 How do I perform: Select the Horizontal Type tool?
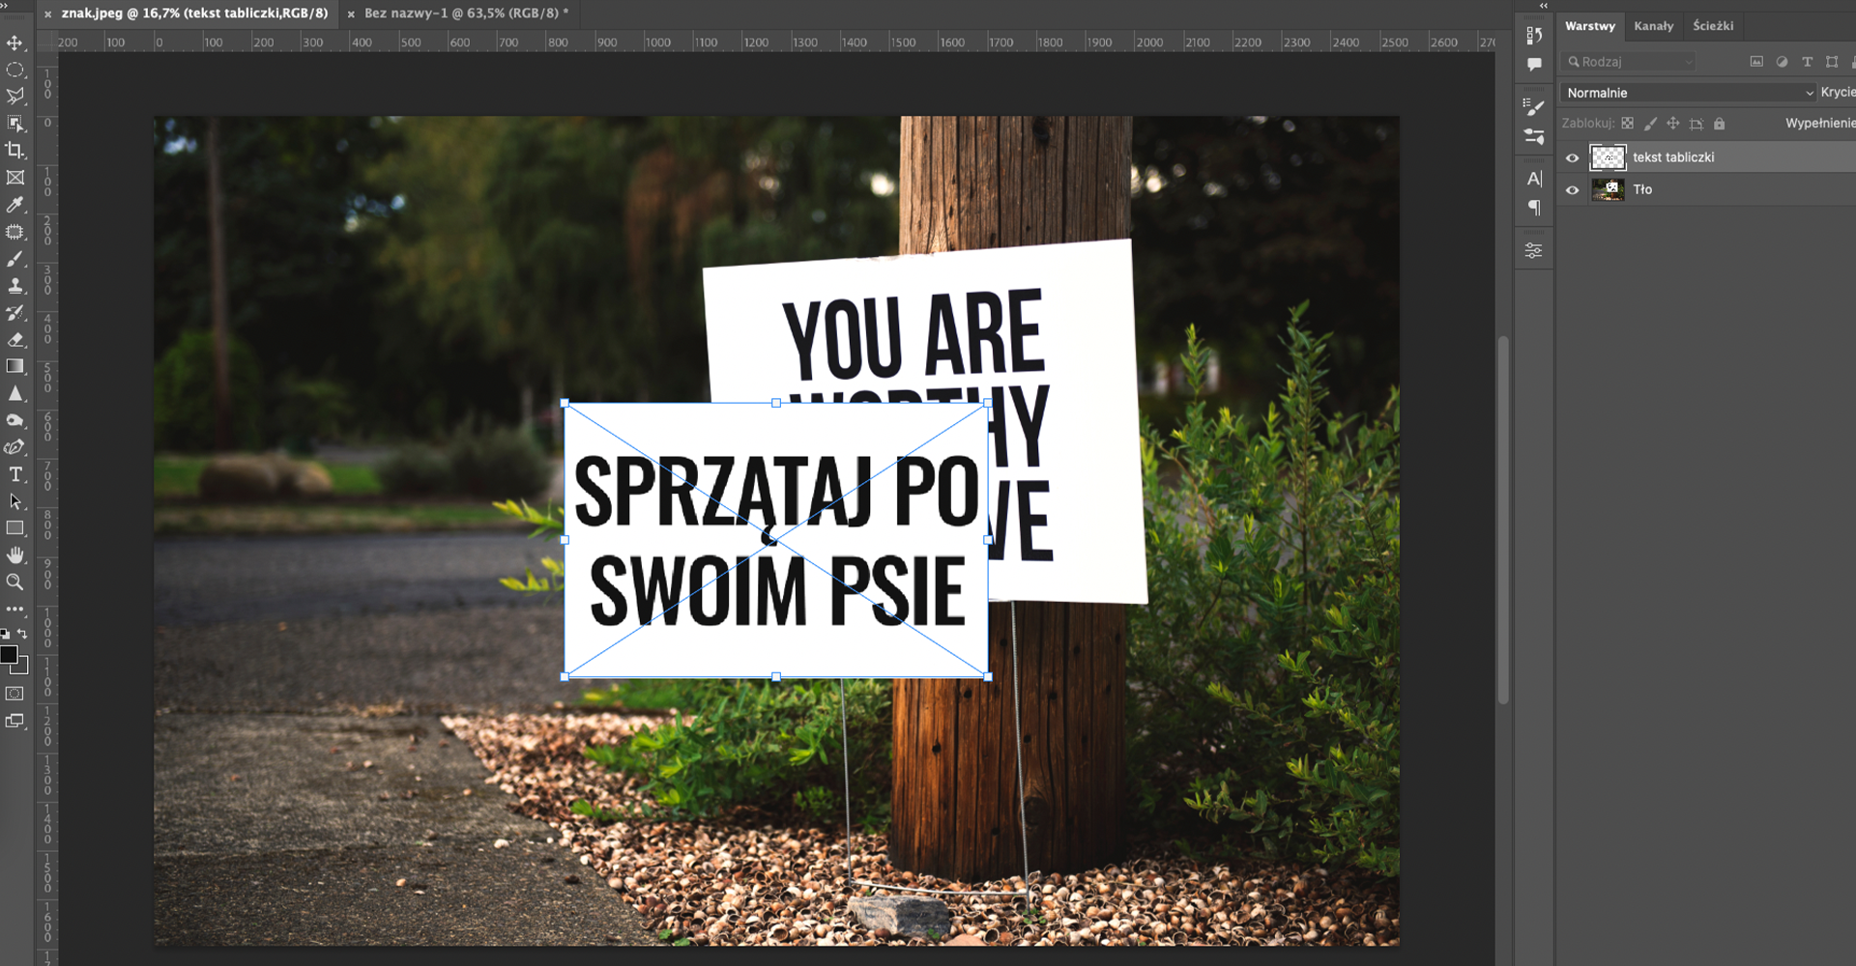(x=15, y=474)
